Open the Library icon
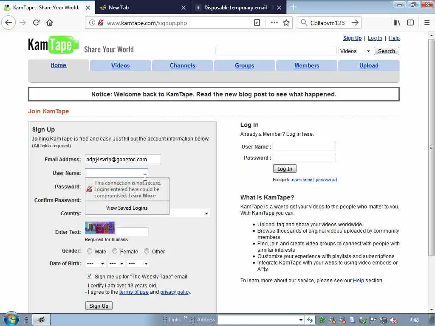This screenshot has width=435, height=326. click(x=397, y=23)
